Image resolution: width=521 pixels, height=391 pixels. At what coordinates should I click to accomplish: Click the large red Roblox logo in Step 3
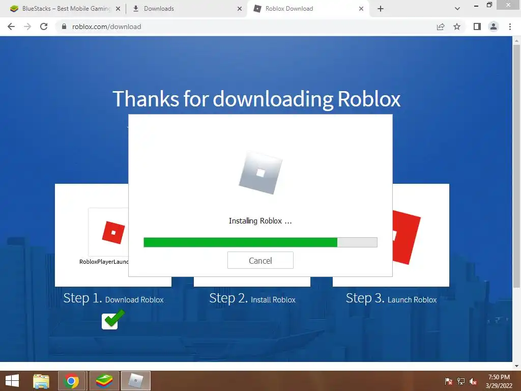(407, 237)
